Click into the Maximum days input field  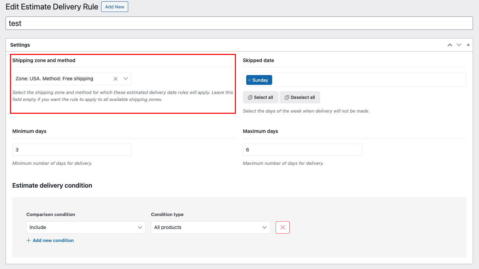(302, 150)
